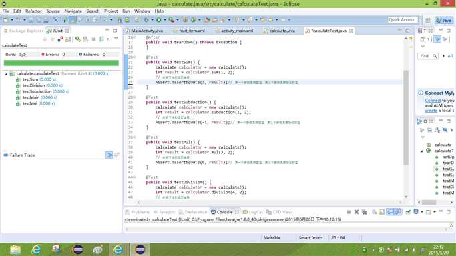Select testMul in JUnit results
Screen dimensions: 456x256
click(x=30, y=103)
